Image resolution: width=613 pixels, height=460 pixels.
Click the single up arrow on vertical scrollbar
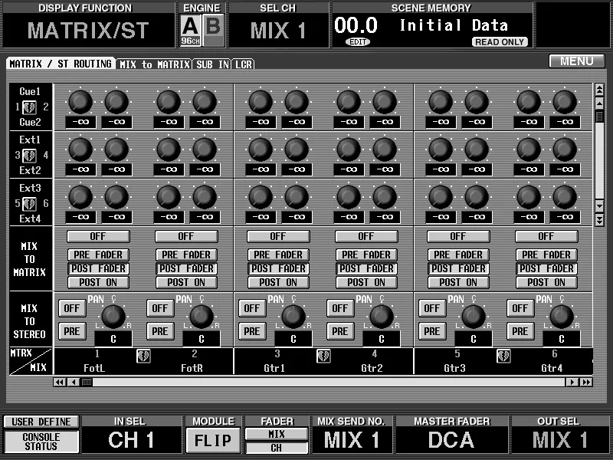pos(599,103)
